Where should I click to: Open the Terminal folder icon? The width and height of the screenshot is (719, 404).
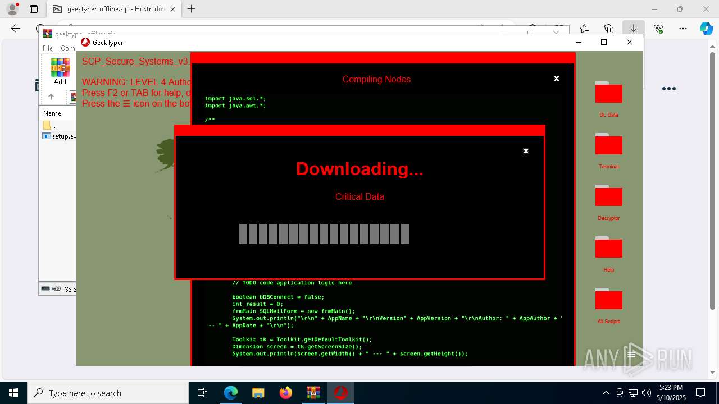click(x=608, y=144)
